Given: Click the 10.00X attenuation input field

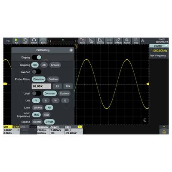Looking at the screenshot, I should coord(41,86).
